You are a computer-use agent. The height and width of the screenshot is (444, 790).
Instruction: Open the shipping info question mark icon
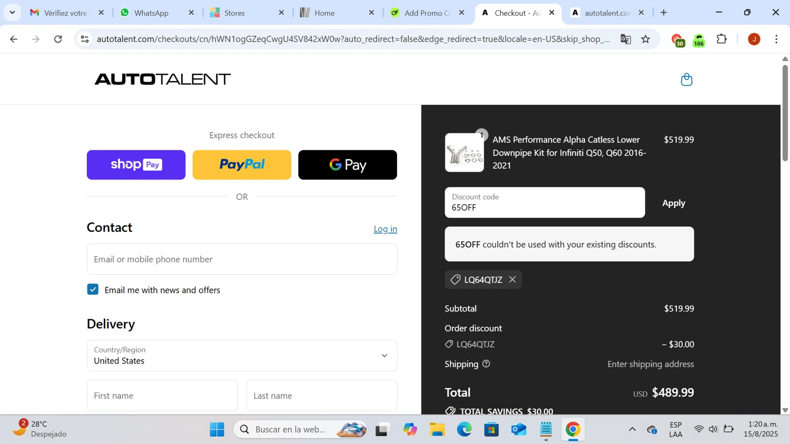coord(486,364)
